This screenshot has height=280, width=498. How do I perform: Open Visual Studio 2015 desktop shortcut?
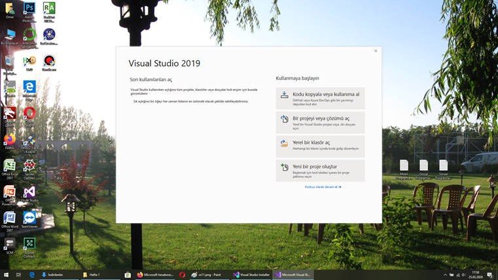coord(29,193)
